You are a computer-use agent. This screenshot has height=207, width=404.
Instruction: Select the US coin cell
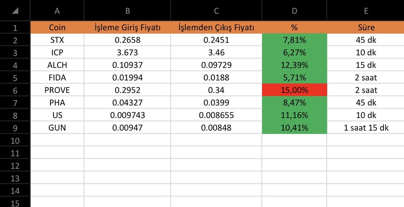pyautogui.click(x=57, y=115)
